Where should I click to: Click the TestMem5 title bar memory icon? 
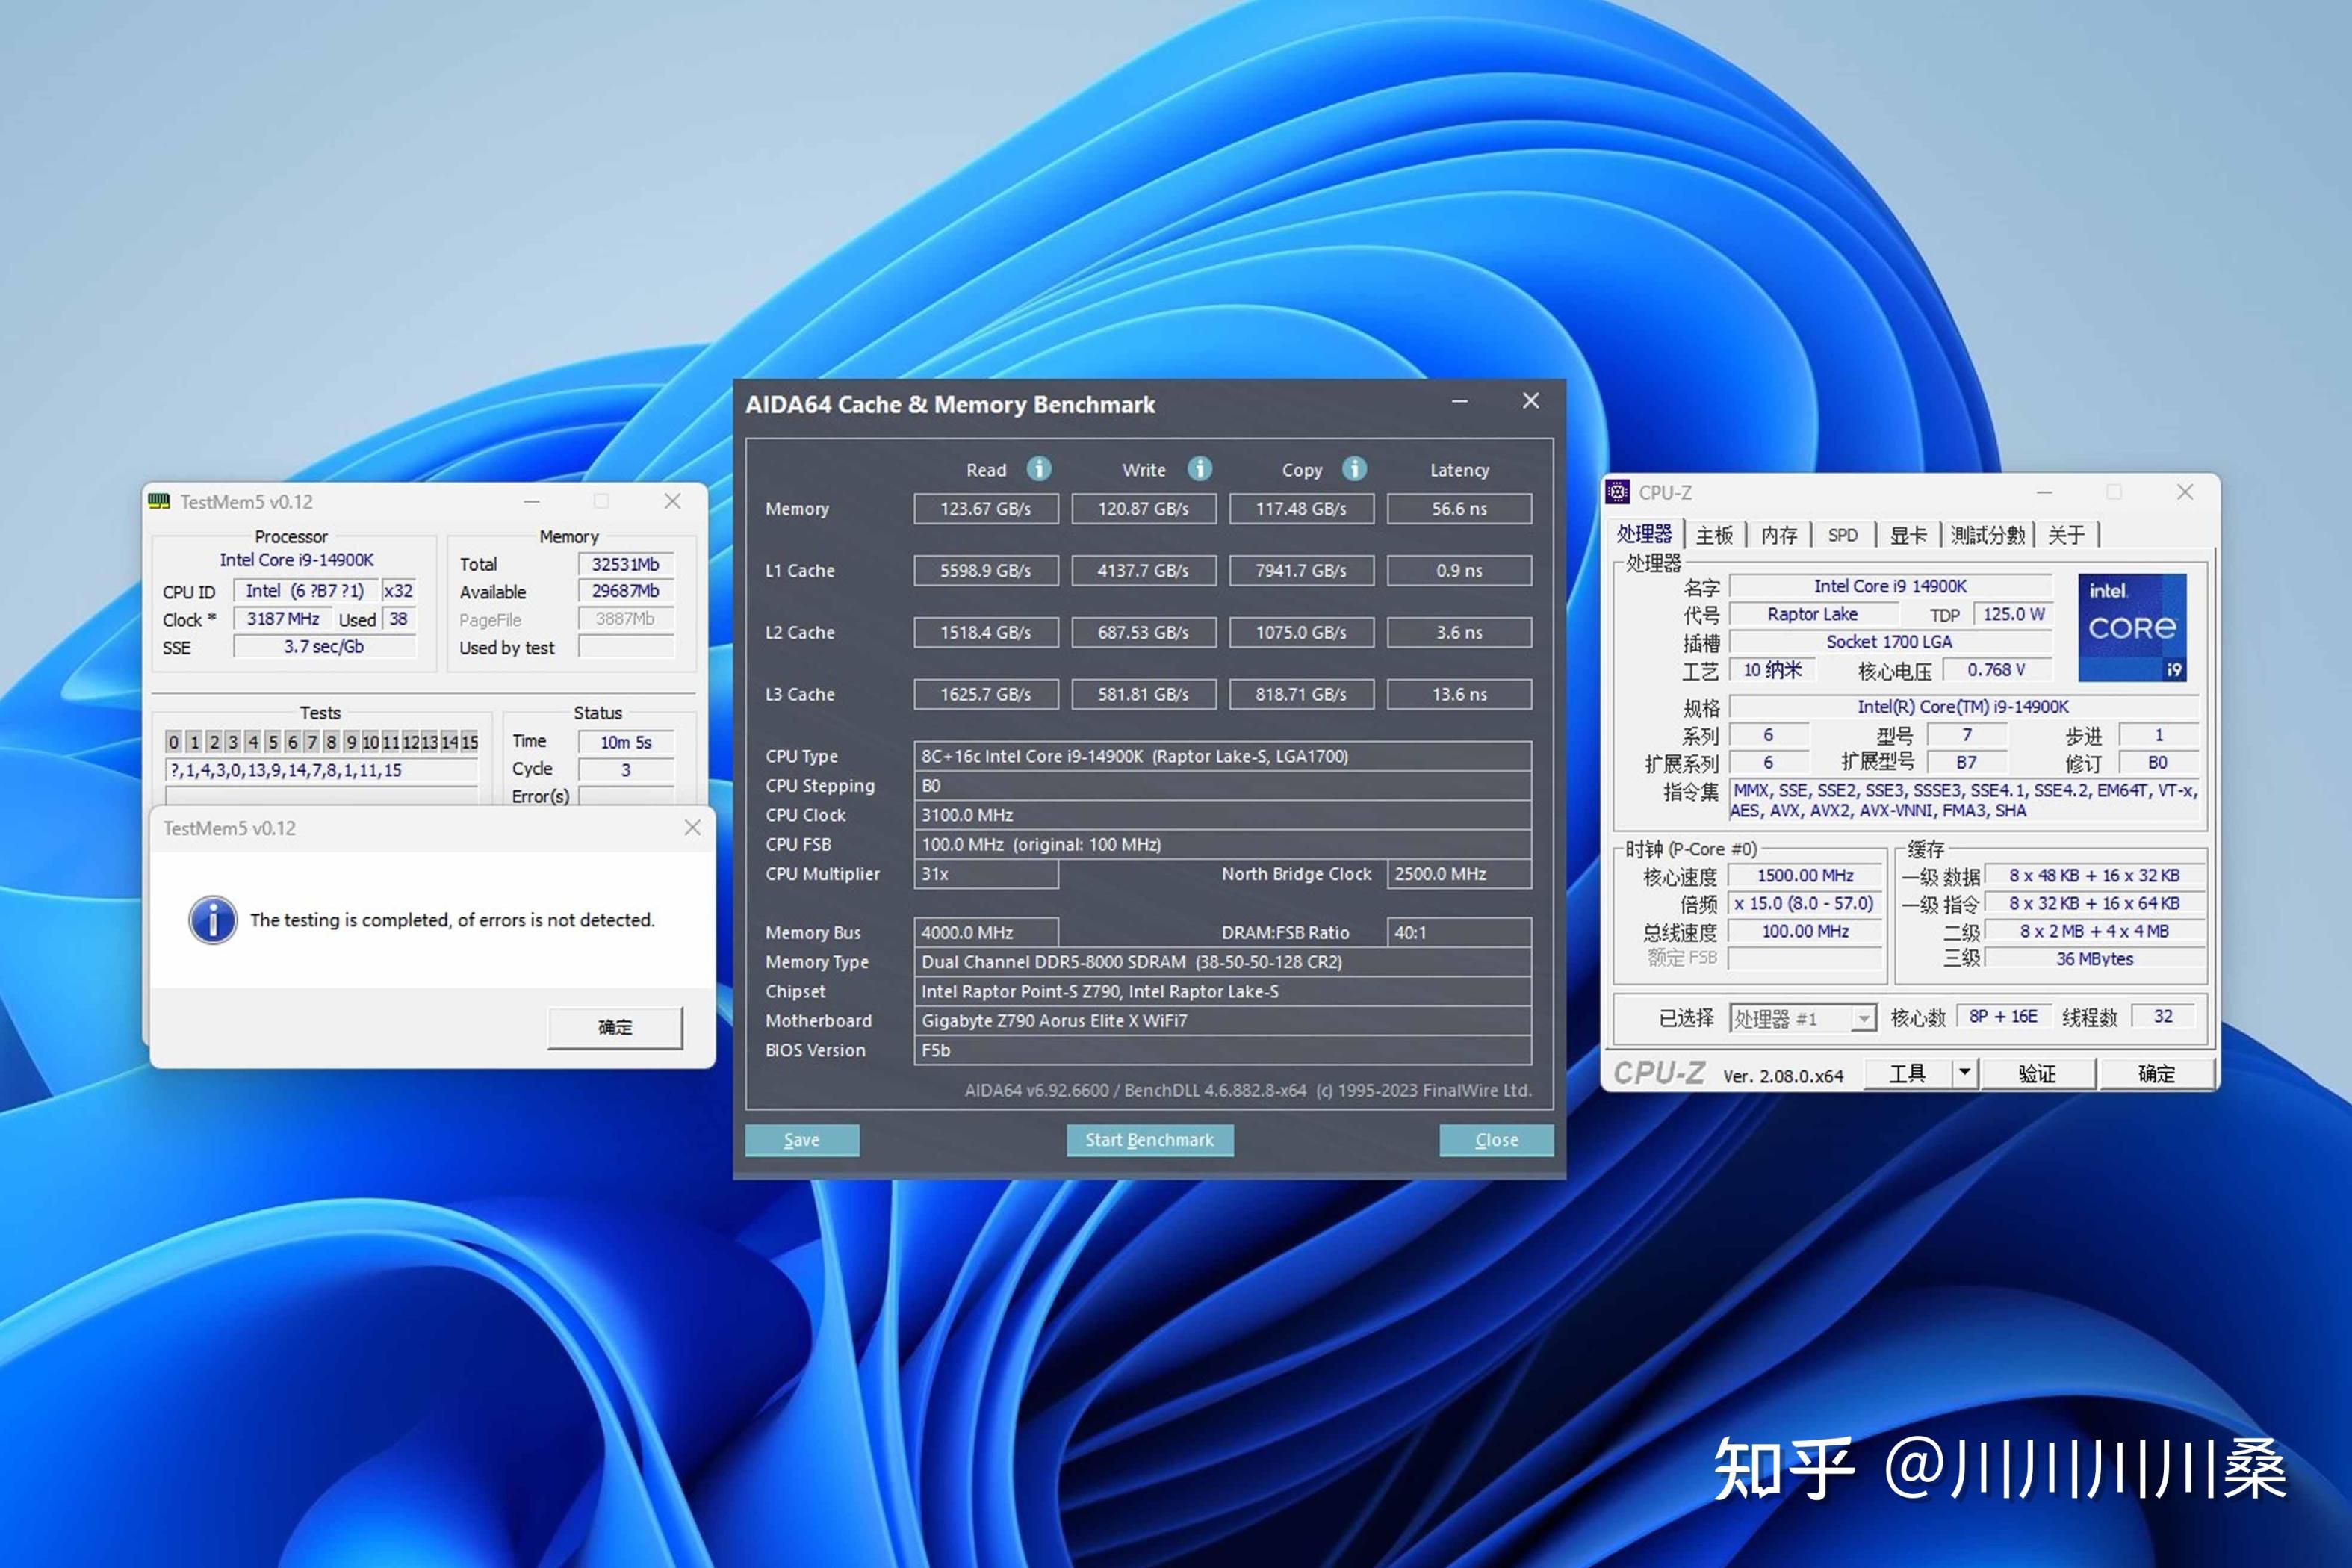159,501
